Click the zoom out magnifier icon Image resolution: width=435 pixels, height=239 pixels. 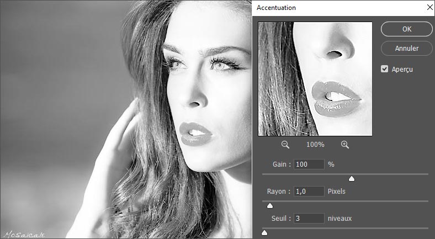[285, 145]
